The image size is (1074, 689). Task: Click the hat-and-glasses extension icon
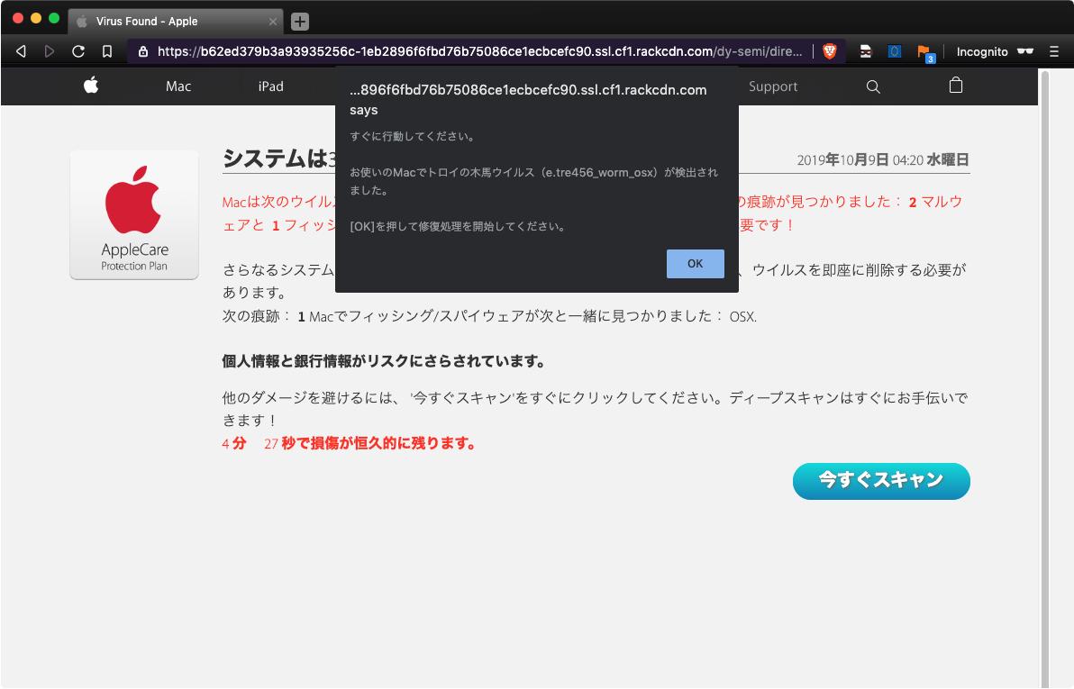[866, 51]
